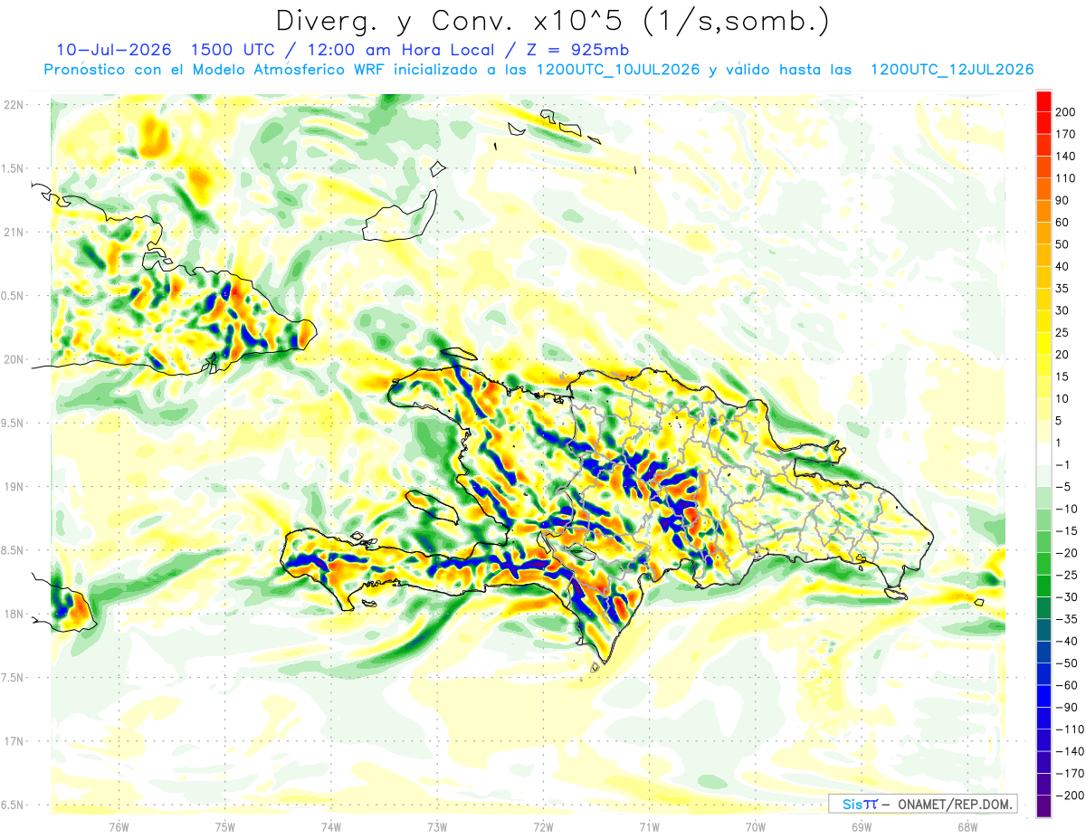The height and width of the screenshot is (839, 1086).
Task: Click the '-40' colorbar value
Action: click(x=1067, y=641)
